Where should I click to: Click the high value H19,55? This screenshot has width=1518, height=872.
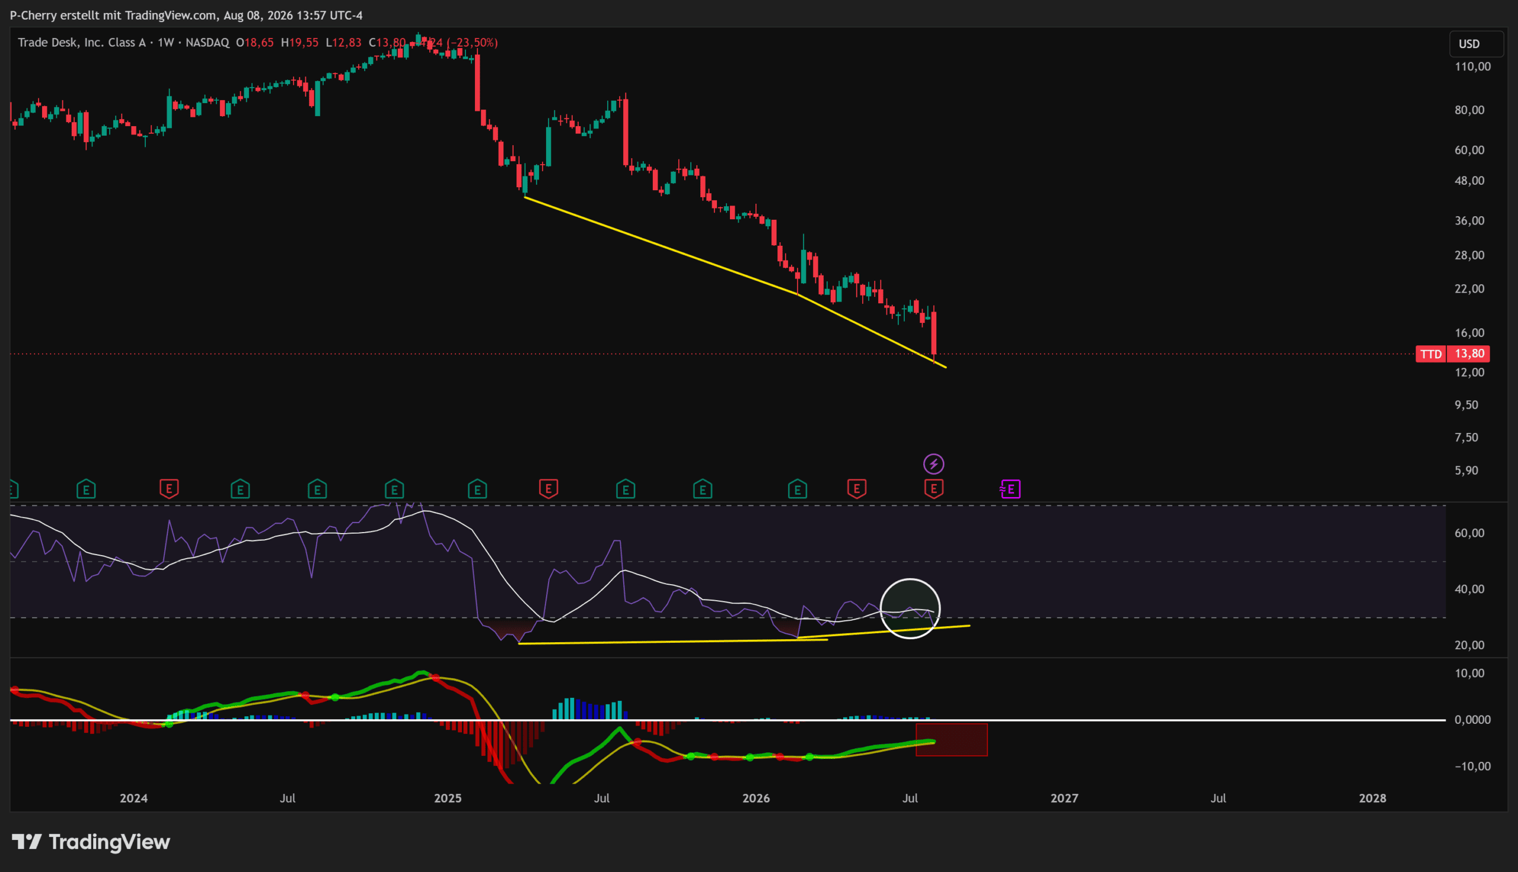click(299, 43)
